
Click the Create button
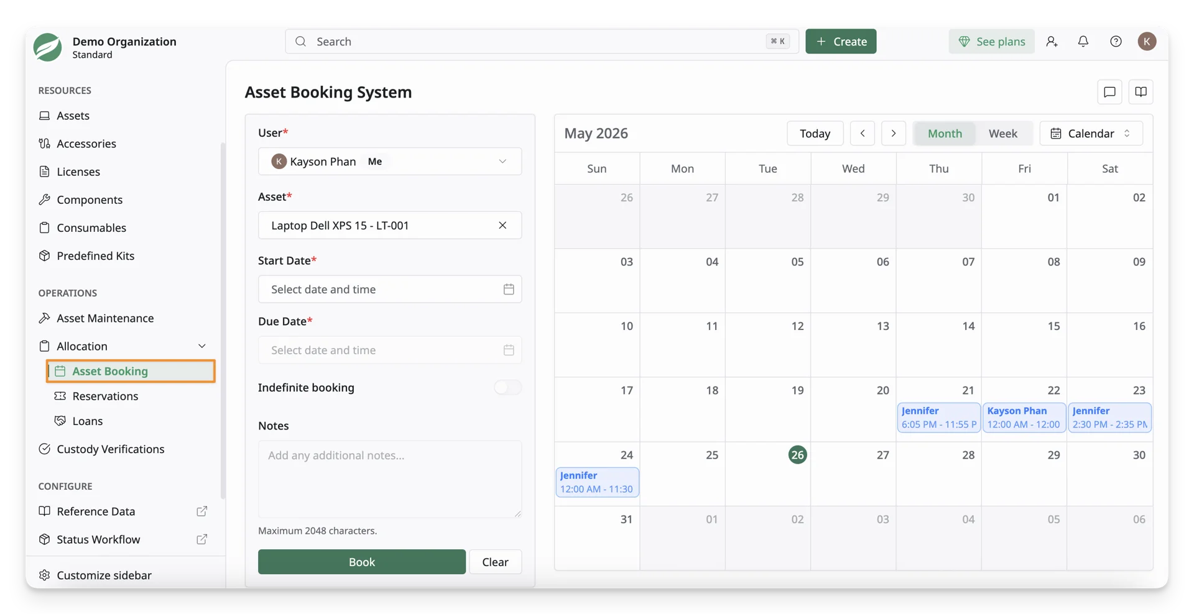[841, 41]
